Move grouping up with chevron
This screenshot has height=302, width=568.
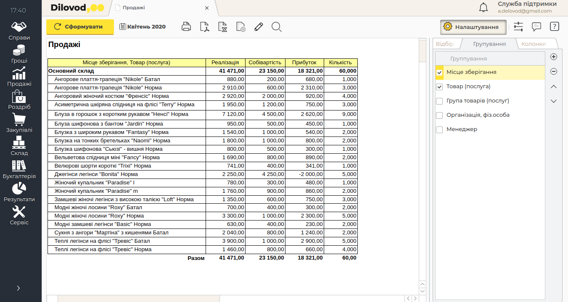pyautogui.click(x=554, y=87)
